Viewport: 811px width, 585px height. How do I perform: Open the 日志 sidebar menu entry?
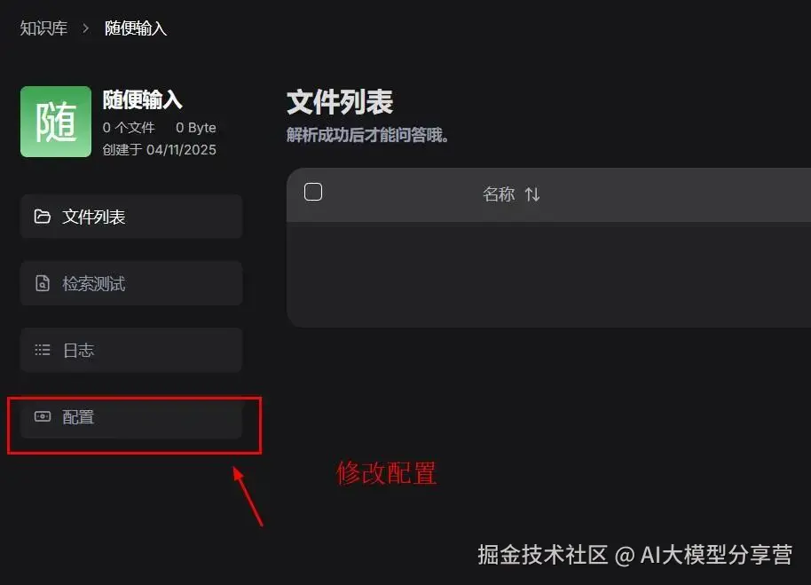(x=131, y=350)
